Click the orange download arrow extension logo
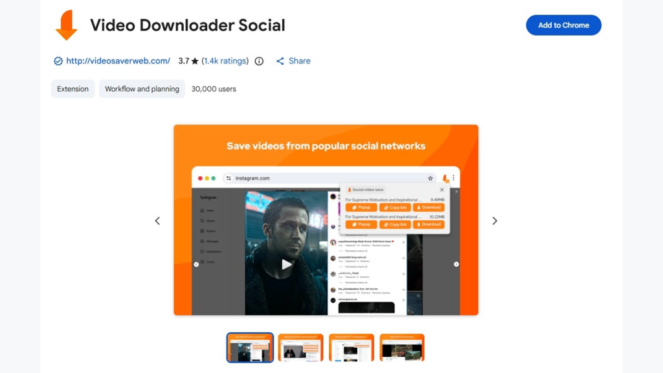This screenshot has width=663, height=373. [x=66, y=25]
